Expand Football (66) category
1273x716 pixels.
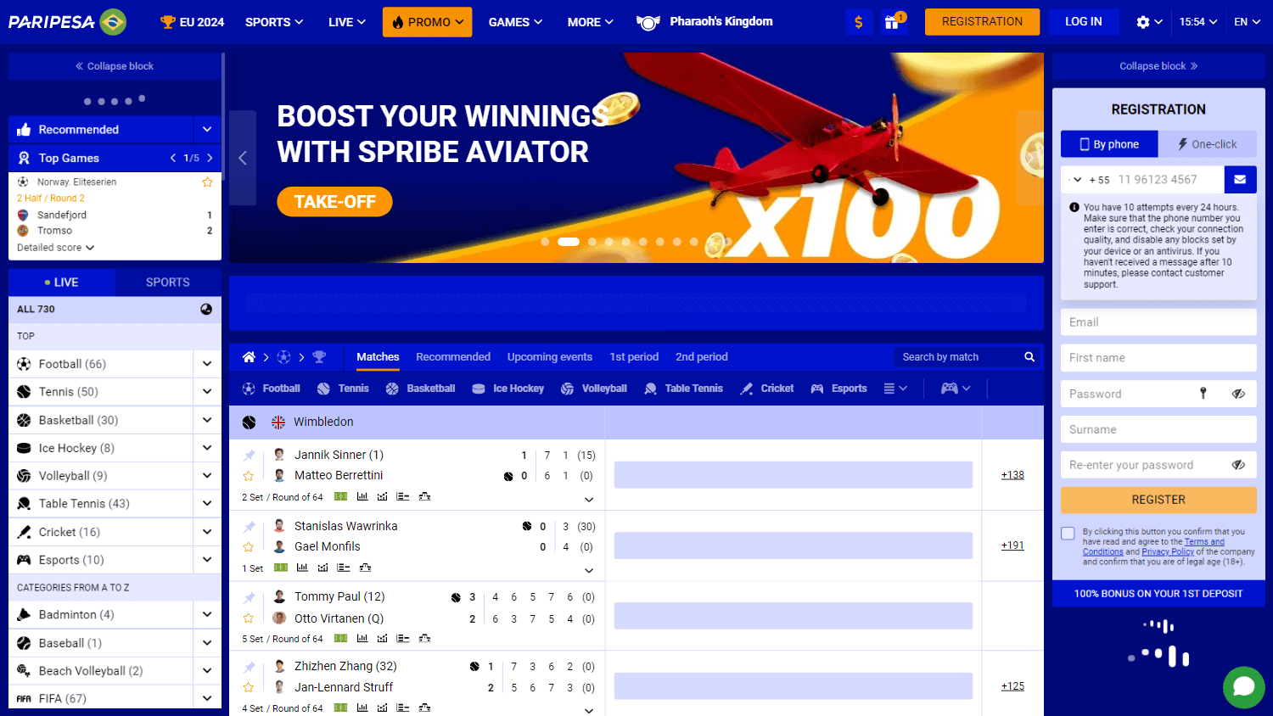(207, 364)
